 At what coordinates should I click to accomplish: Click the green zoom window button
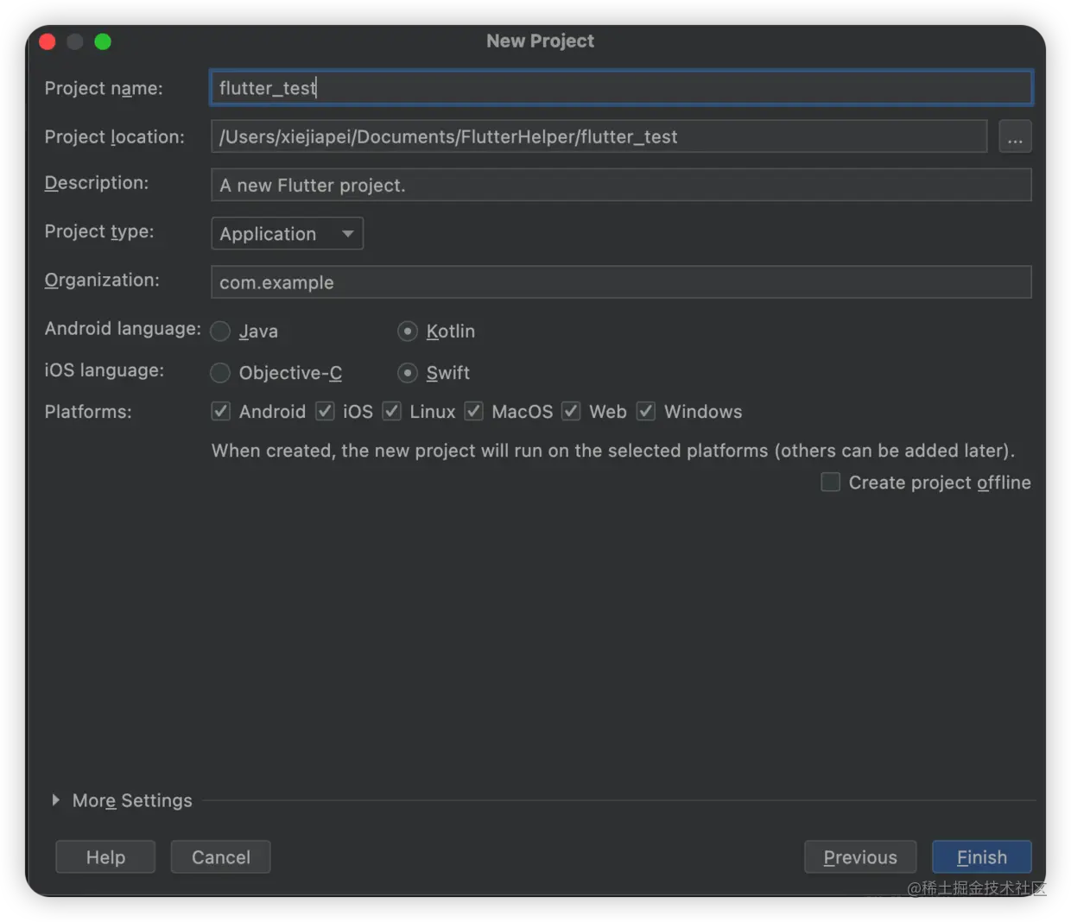[103, 41]
